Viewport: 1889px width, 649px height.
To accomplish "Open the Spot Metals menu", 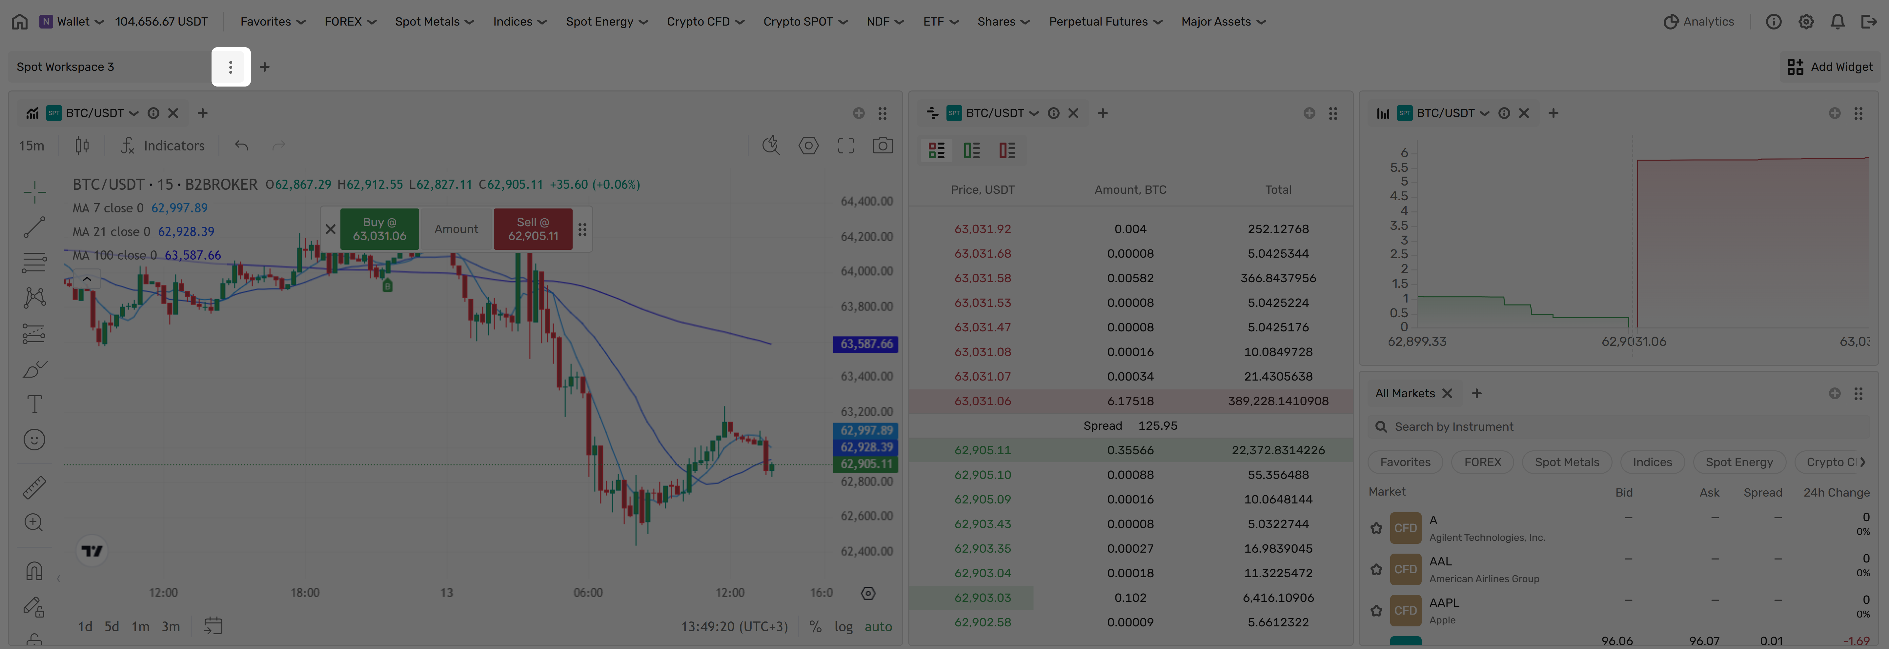I will [x=434, y=22].
